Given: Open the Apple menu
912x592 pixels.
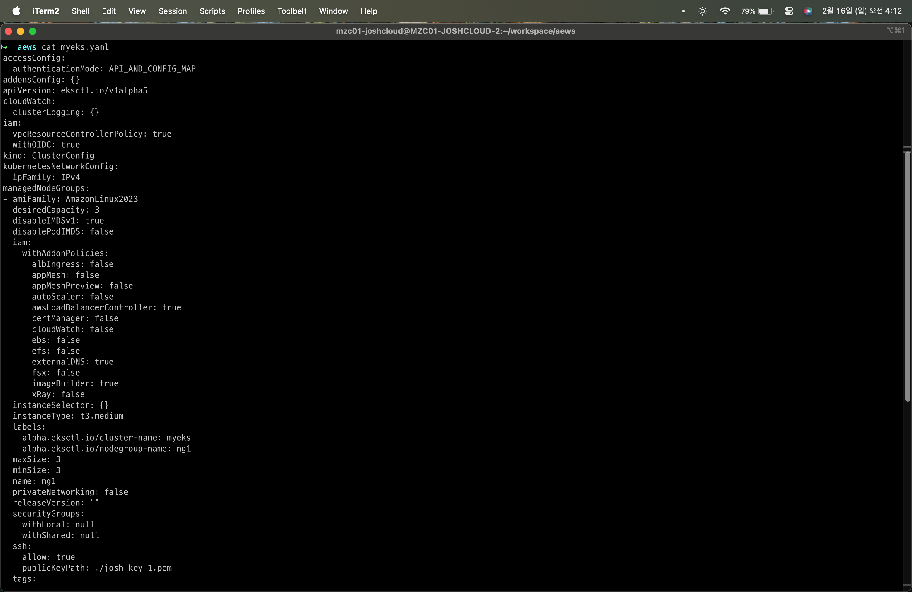Looking at the screenshot, I should (16, 11).
